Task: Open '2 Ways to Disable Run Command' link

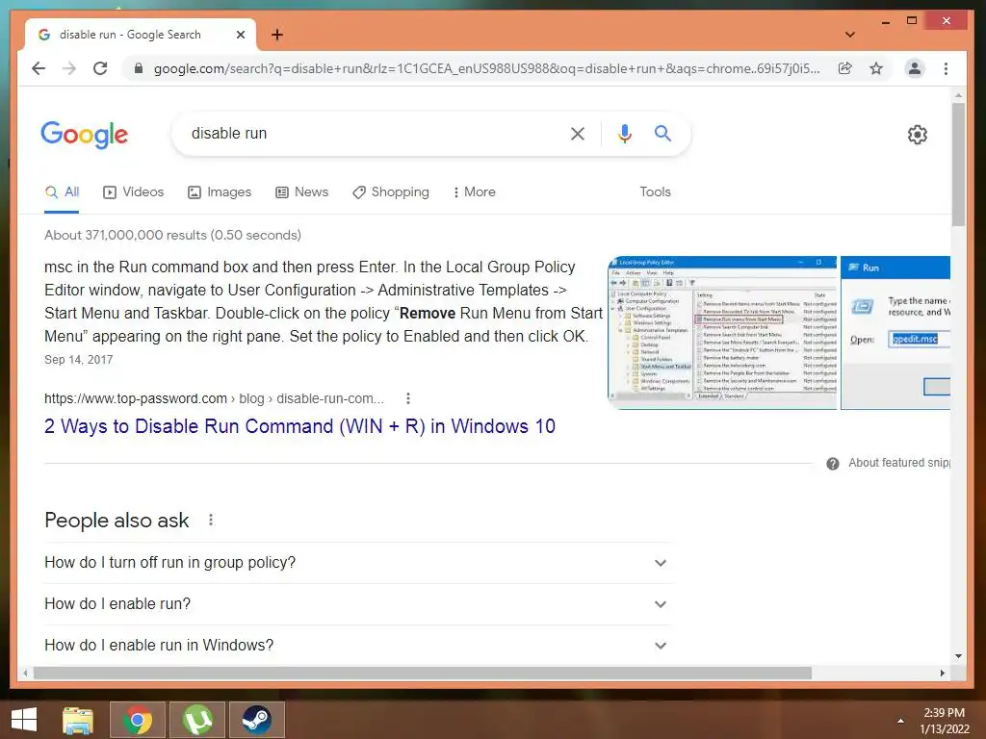Action: tap(300, 426)
